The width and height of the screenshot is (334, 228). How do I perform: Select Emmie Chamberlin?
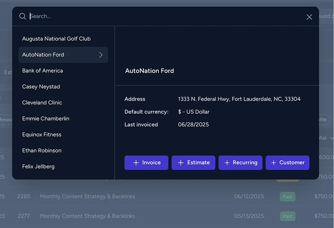pos(63,119)
